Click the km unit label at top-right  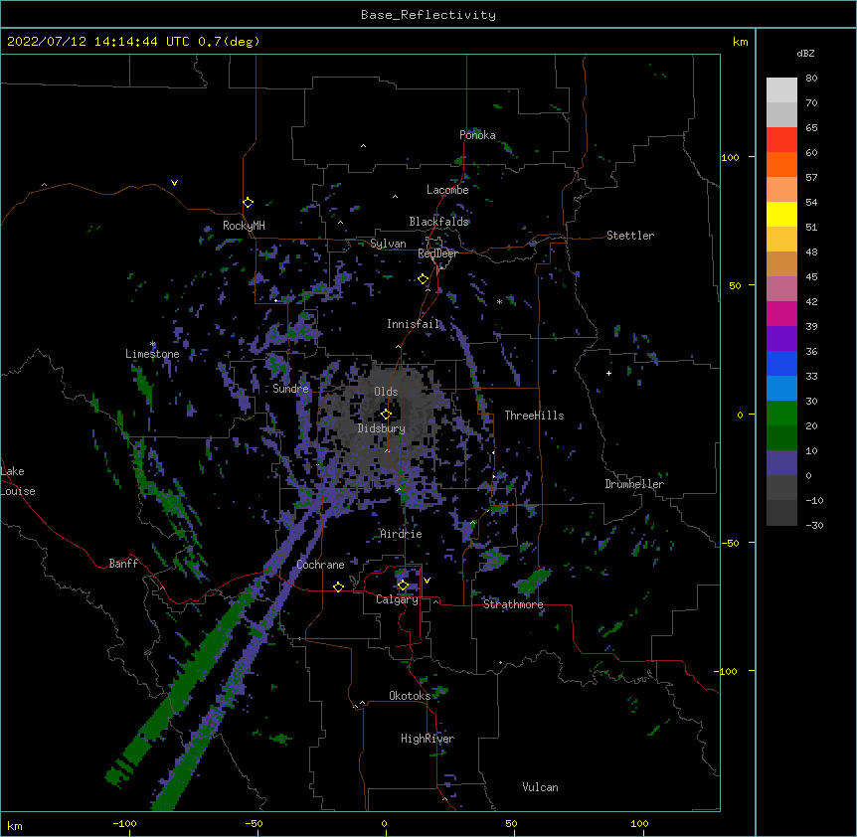(740, 42)
